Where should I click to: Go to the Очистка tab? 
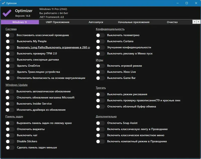click(172, 22)
